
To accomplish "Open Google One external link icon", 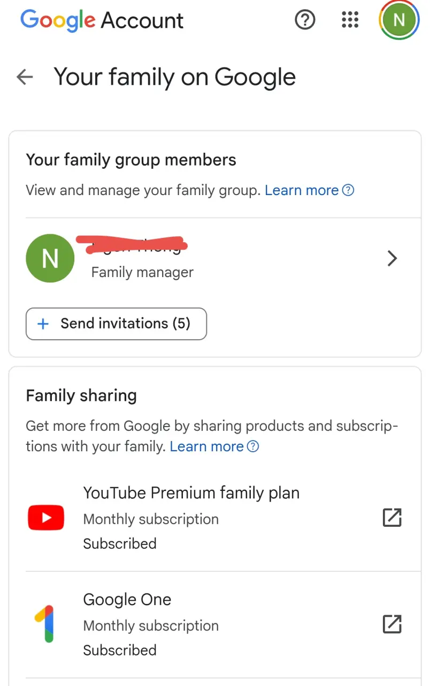I will coord(392,624).
